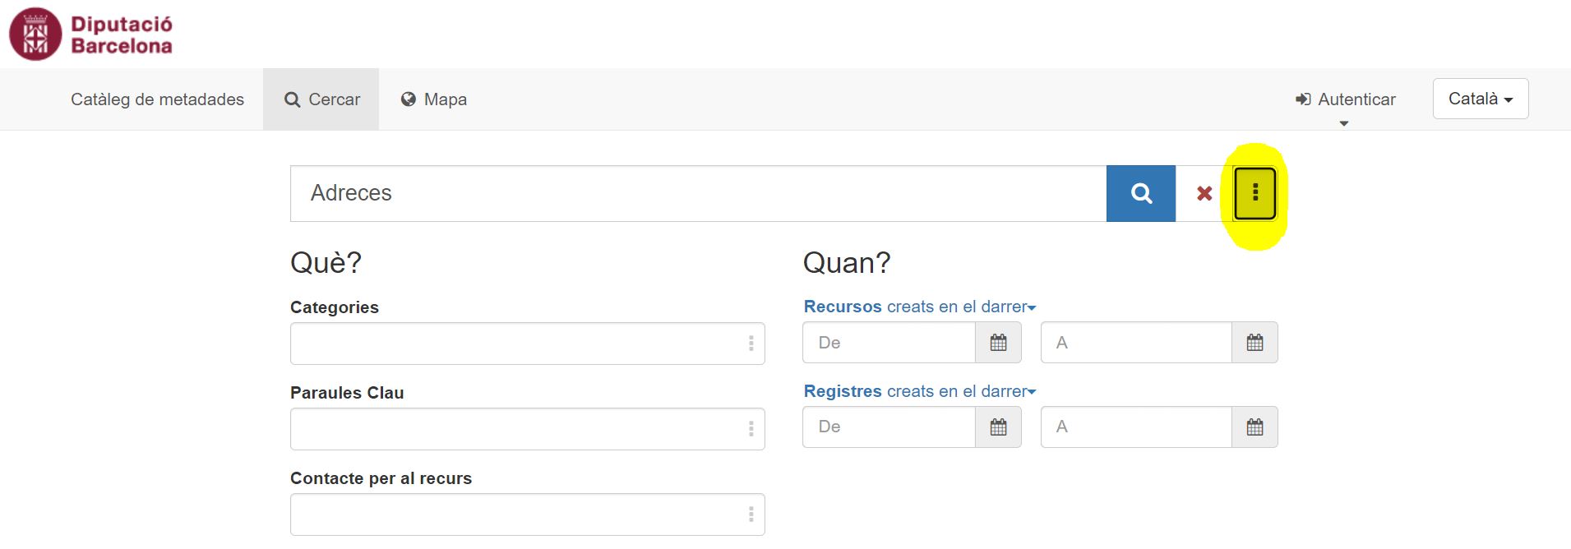This screenshot has width=1571, height=549.
Task: Focus the Adreces search text field
Action: tap(697, 194)
